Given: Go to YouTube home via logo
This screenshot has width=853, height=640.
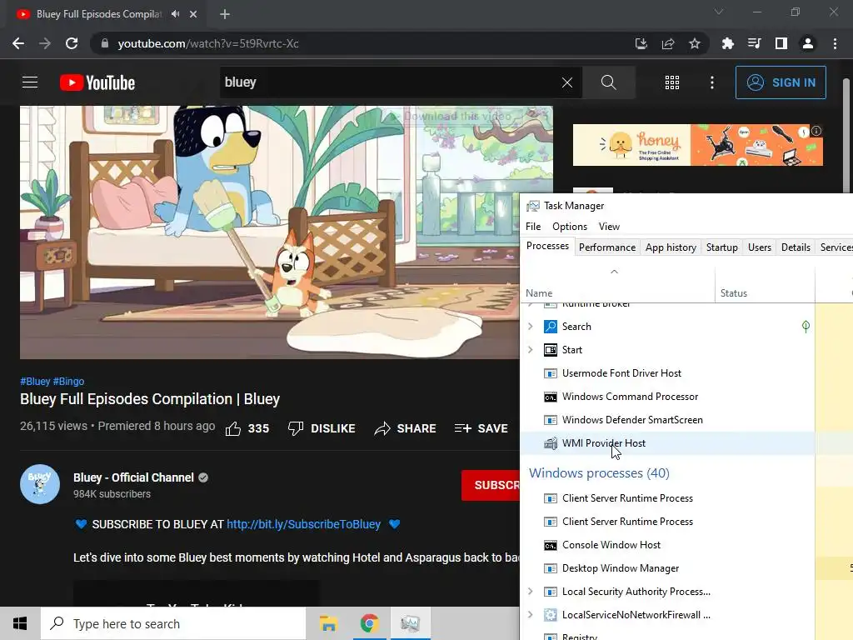Looking at the screenshot, I should pos(97,82).
